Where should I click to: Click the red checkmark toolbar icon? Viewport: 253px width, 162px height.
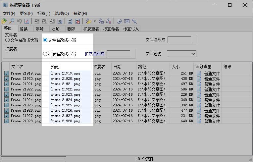point(27,21)
